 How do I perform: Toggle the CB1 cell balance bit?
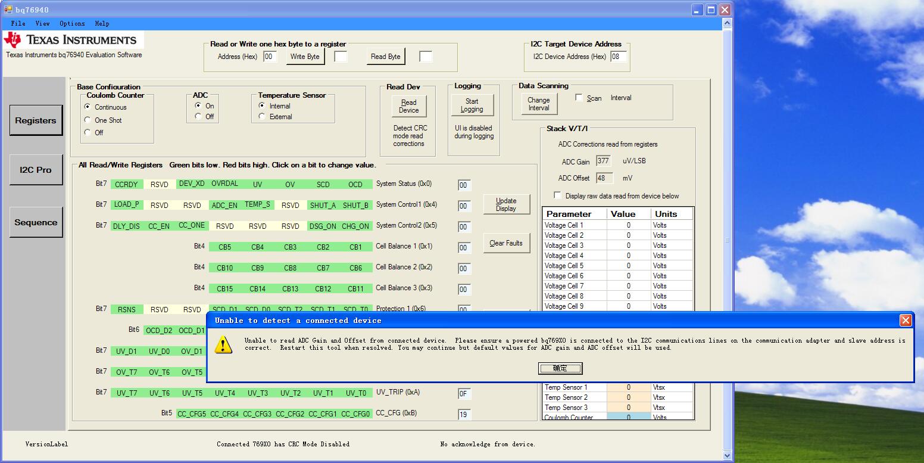pyautogui.click(x=355, y=247)
